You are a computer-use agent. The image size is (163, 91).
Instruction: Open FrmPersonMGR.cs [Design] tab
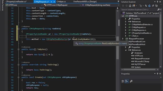tap(85, 2)
